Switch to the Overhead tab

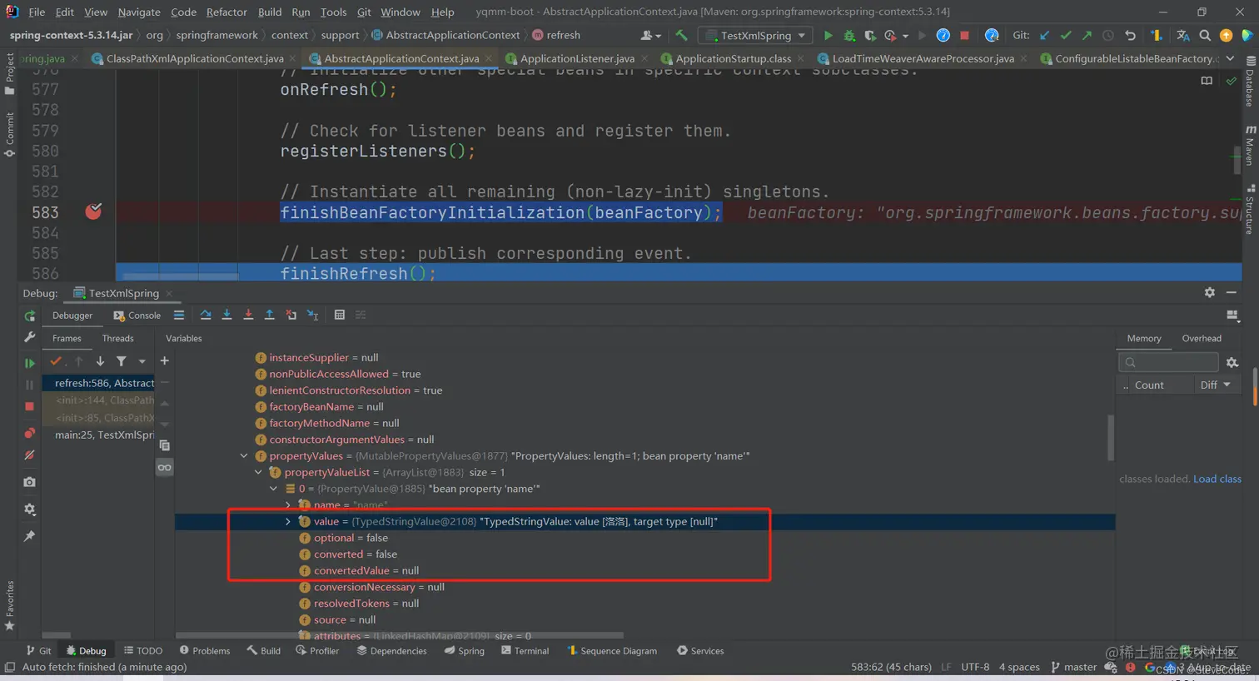point(1201,338)
